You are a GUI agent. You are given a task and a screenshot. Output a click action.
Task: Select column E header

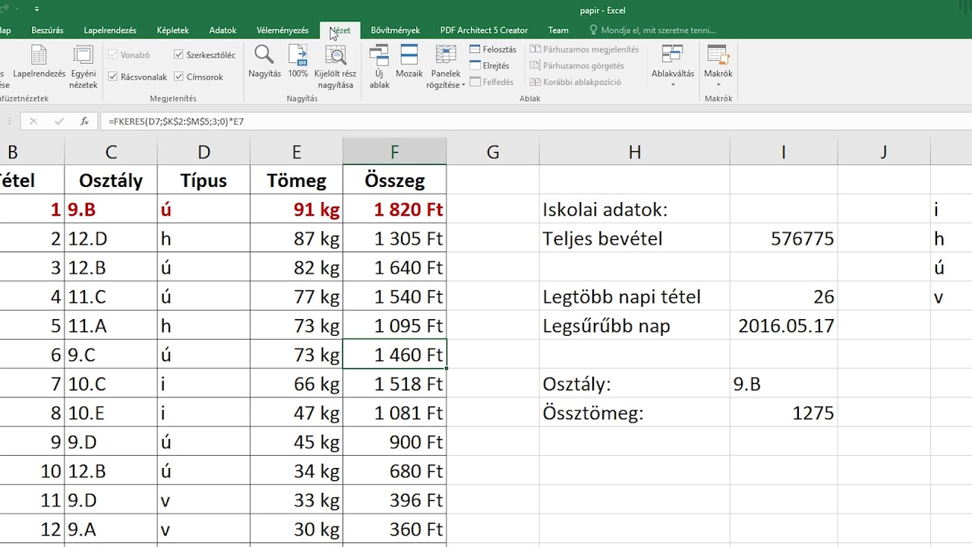tap(296, 152)
